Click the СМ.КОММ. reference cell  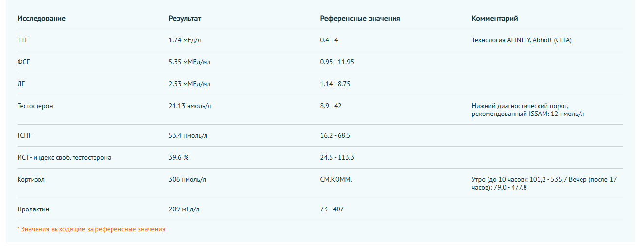pos(336,179)
